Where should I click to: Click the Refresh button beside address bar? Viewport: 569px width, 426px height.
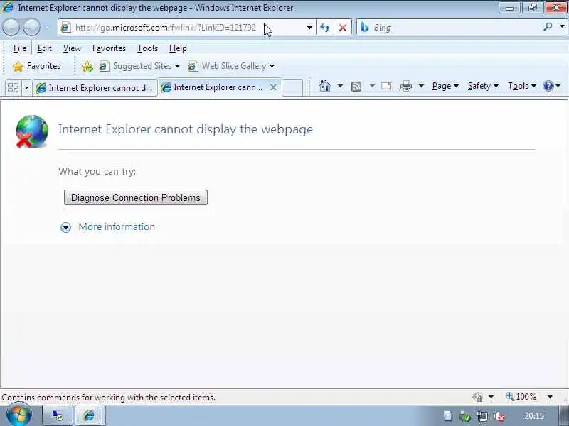point(325,28)
